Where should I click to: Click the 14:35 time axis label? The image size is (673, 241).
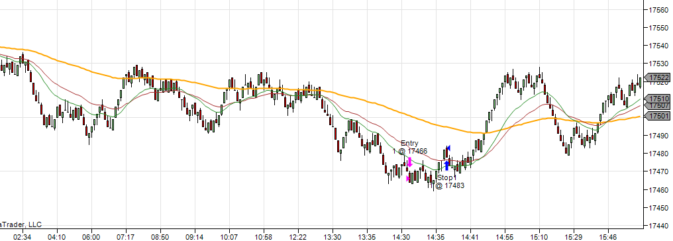pyautogui.click(x=436, y=237)
